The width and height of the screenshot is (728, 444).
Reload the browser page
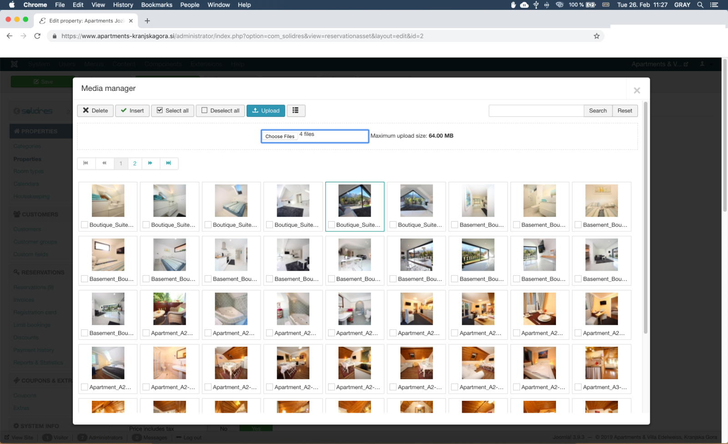point(37,36)
